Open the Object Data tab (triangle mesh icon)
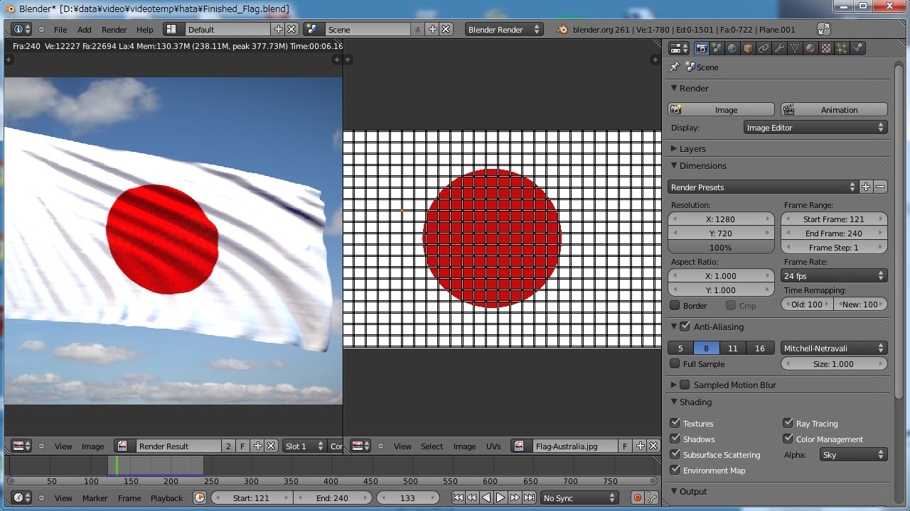Screen dimensions: 910x511 (795, 48)
